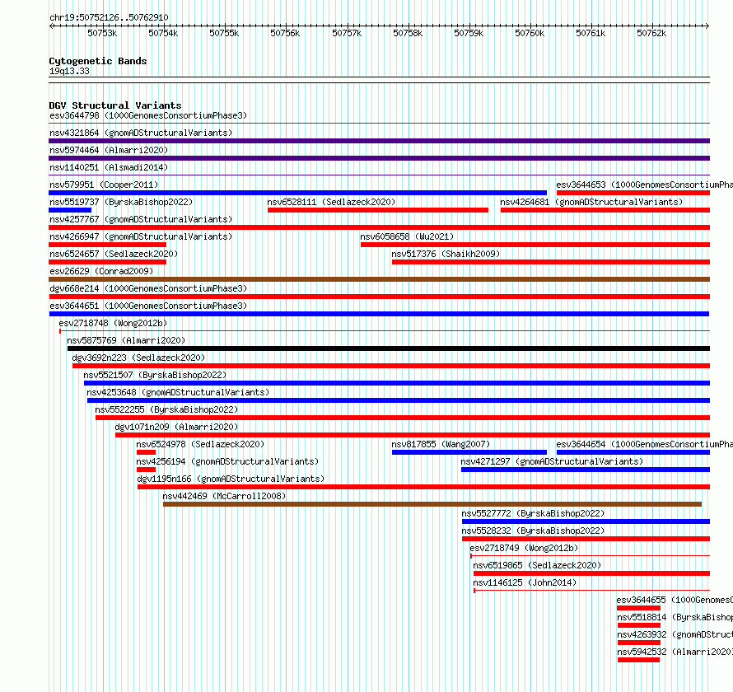The image size is (733, 692).
Task: Open nsv817855 Wang2007 variant label
Action: pos(441,444)
